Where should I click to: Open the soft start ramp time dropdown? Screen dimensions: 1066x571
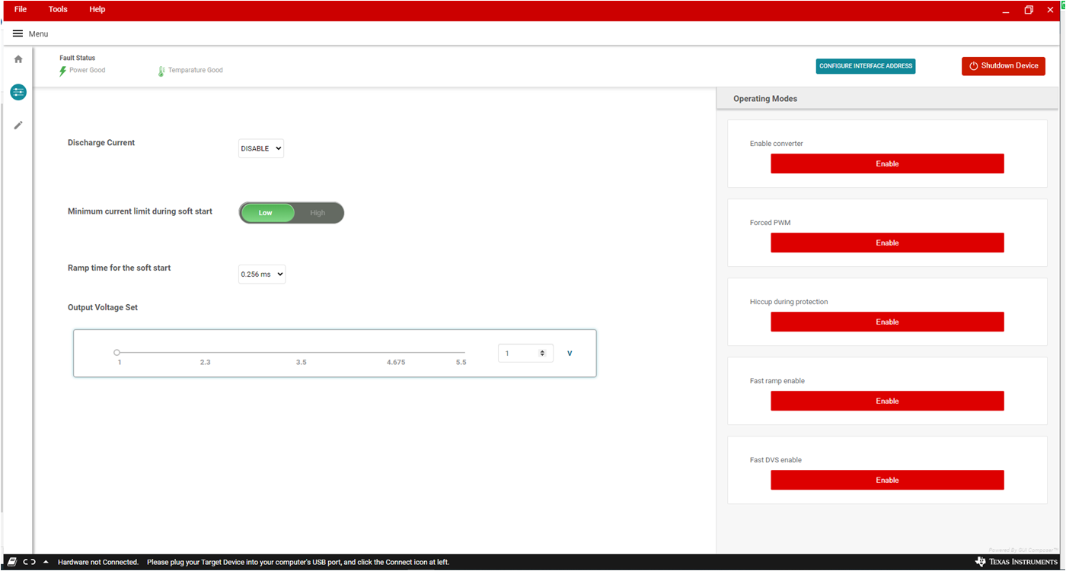tap(262, 274)
